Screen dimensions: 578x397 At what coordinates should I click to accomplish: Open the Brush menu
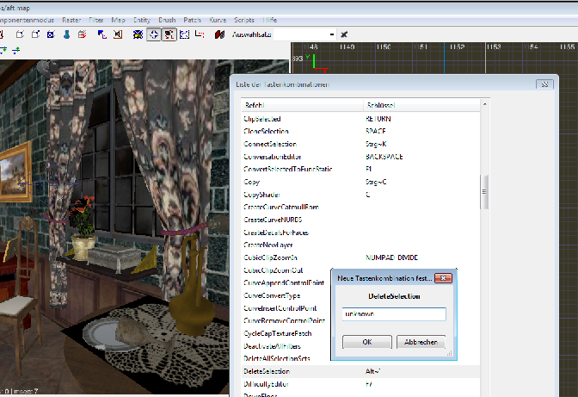167,20
